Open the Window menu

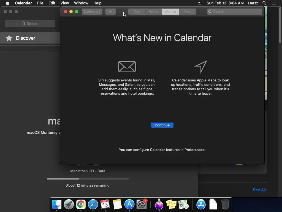(81, 3)
